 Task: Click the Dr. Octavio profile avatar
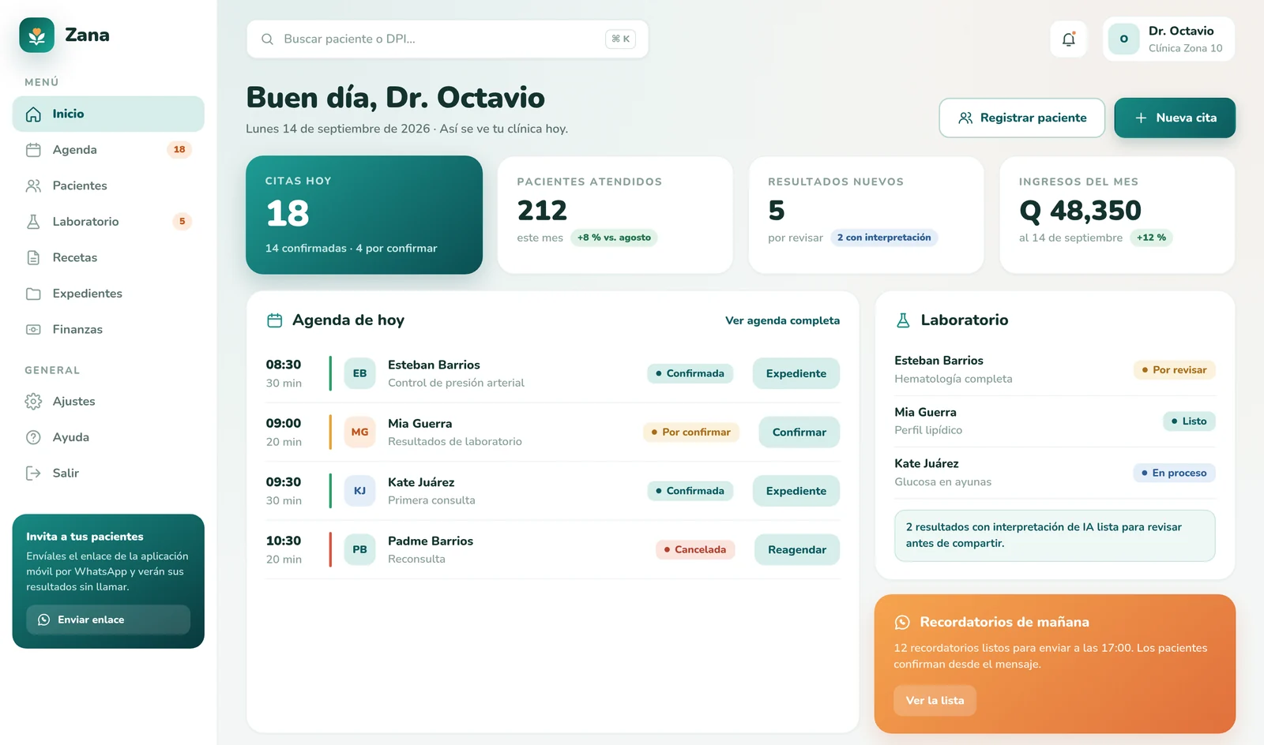[1123, 39]
